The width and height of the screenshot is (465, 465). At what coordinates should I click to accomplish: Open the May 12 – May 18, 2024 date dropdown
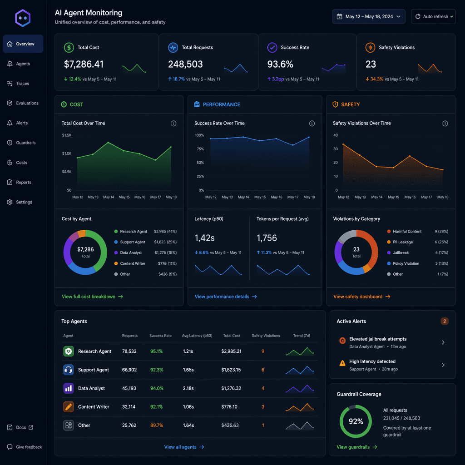click(x=369, y=17)
